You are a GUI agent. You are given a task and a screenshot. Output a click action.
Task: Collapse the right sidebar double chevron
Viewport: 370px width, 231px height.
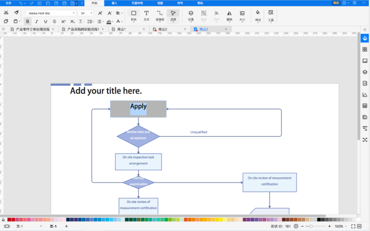coord(365,30)
